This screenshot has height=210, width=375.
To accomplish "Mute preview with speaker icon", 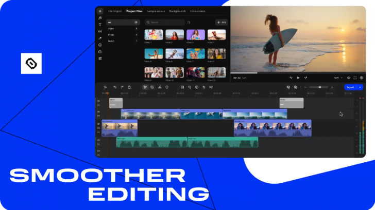I will click(349, 78).
